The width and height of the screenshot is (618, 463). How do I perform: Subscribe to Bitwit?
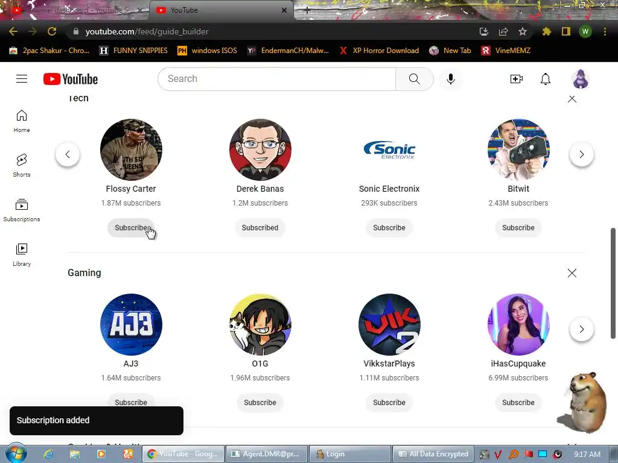518,227
